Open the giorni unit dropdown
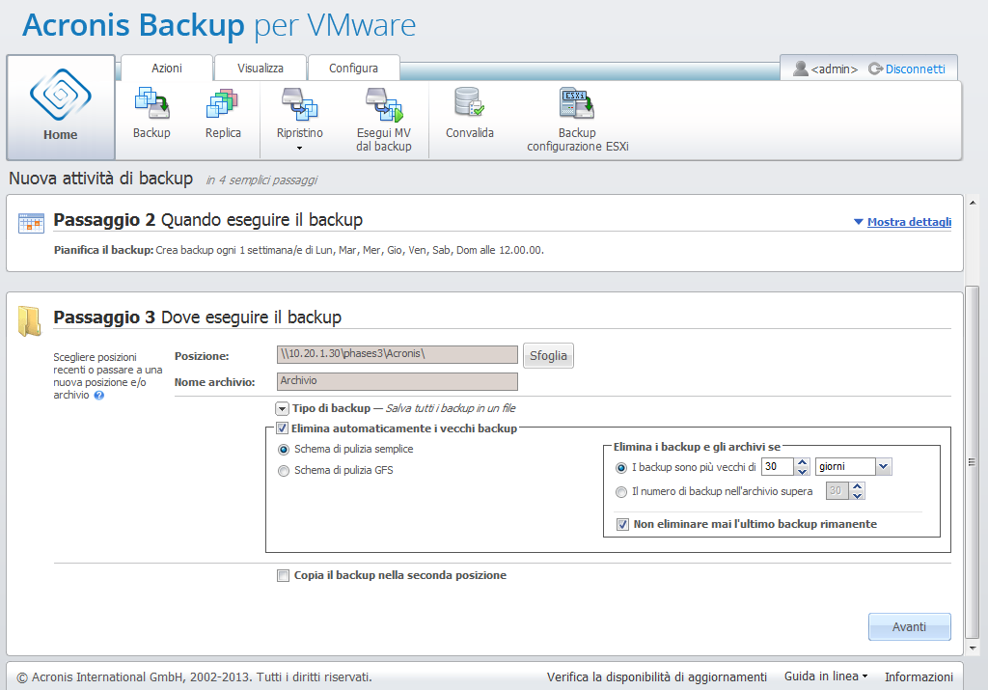The image size is (988, 690). pos(884,467)
